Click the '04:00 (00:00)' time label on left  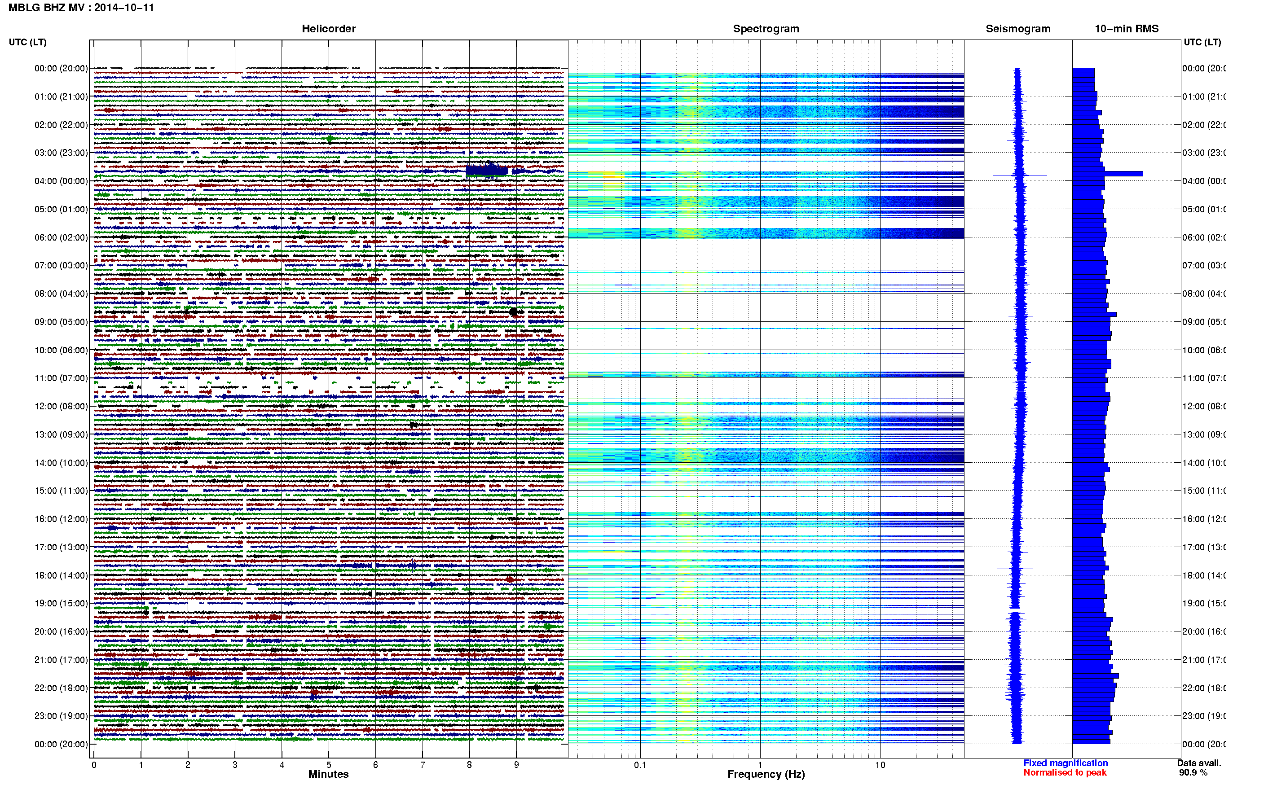point(61,181)
